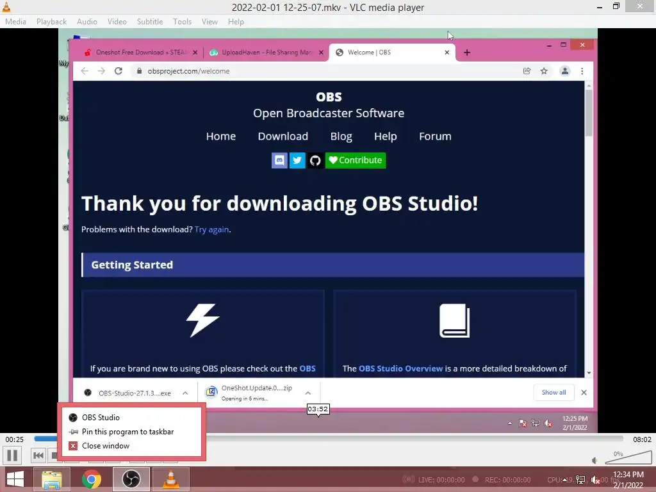Close the Oneshot Free Download tab

click(x=195, y=53)
